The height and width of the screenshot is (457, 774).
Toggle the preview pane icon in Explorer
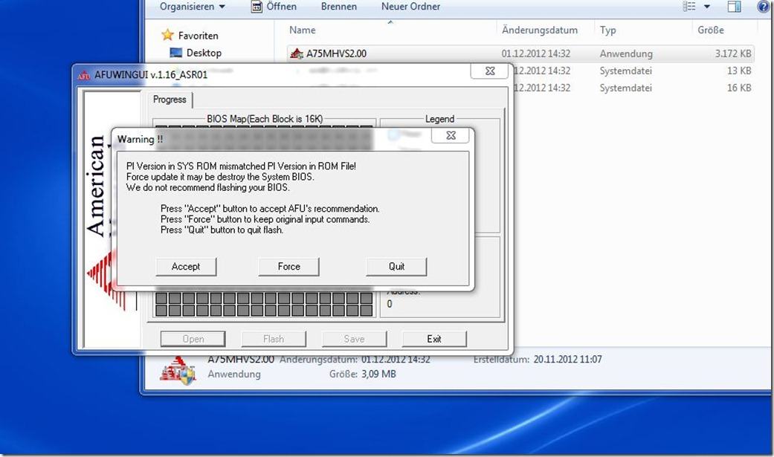tap(734, 7)
